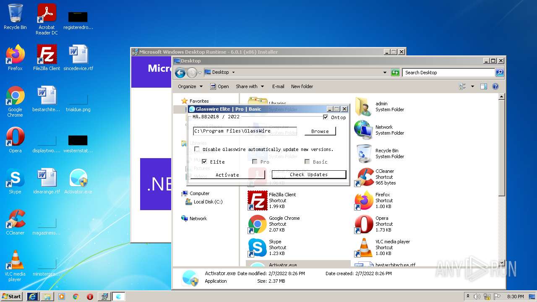Open change view dropdown arrow
This screenshot has width=537, height=302.
(472, 86)
